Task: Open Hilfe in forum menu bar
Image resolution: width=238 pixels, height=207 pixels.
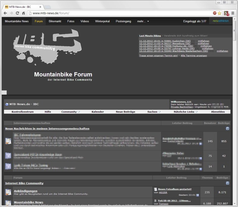Action: click(x=48, y=112)
